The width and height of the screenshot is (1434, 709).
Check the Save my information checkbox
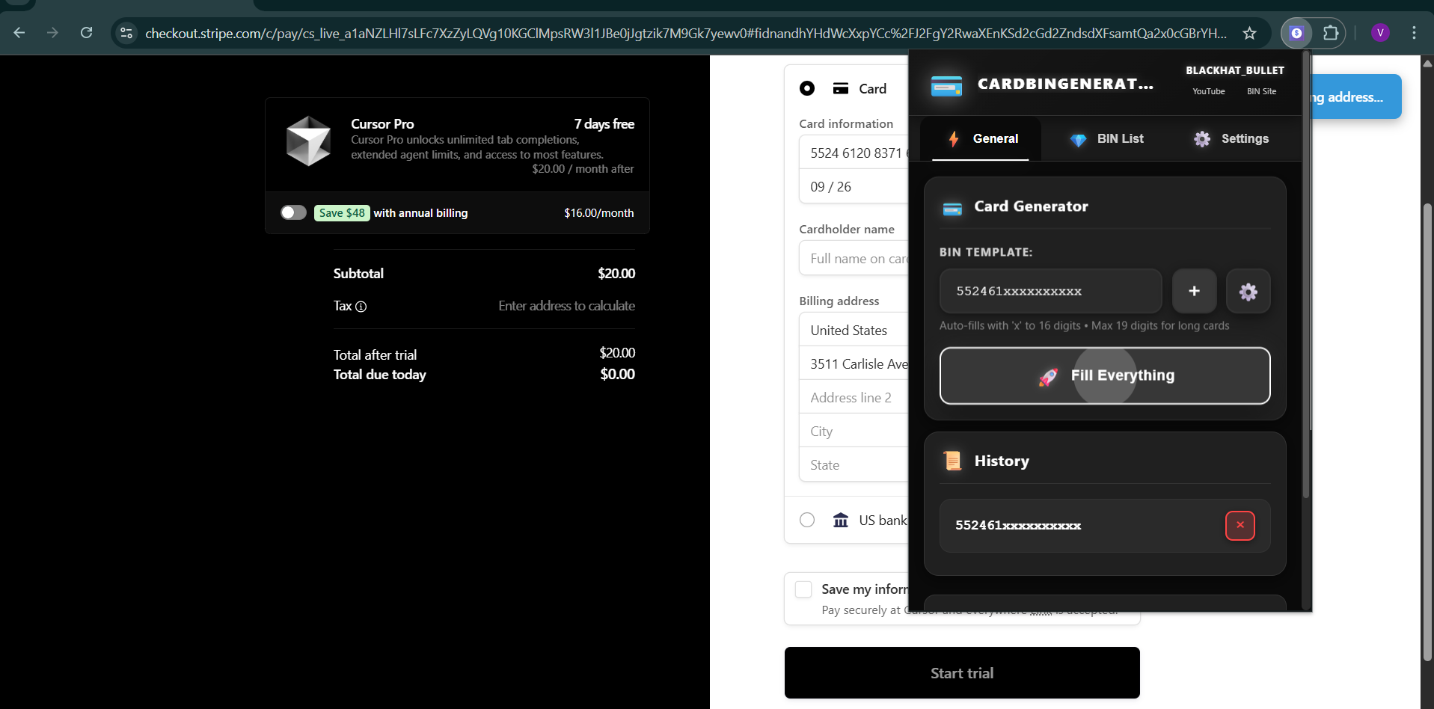click(803, 589)
